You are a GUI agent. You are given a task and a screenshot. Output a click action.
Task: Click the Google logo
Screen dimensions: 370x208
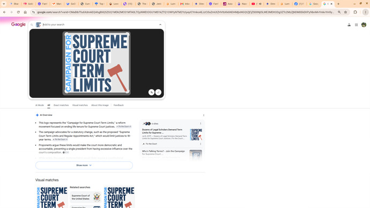18,24
